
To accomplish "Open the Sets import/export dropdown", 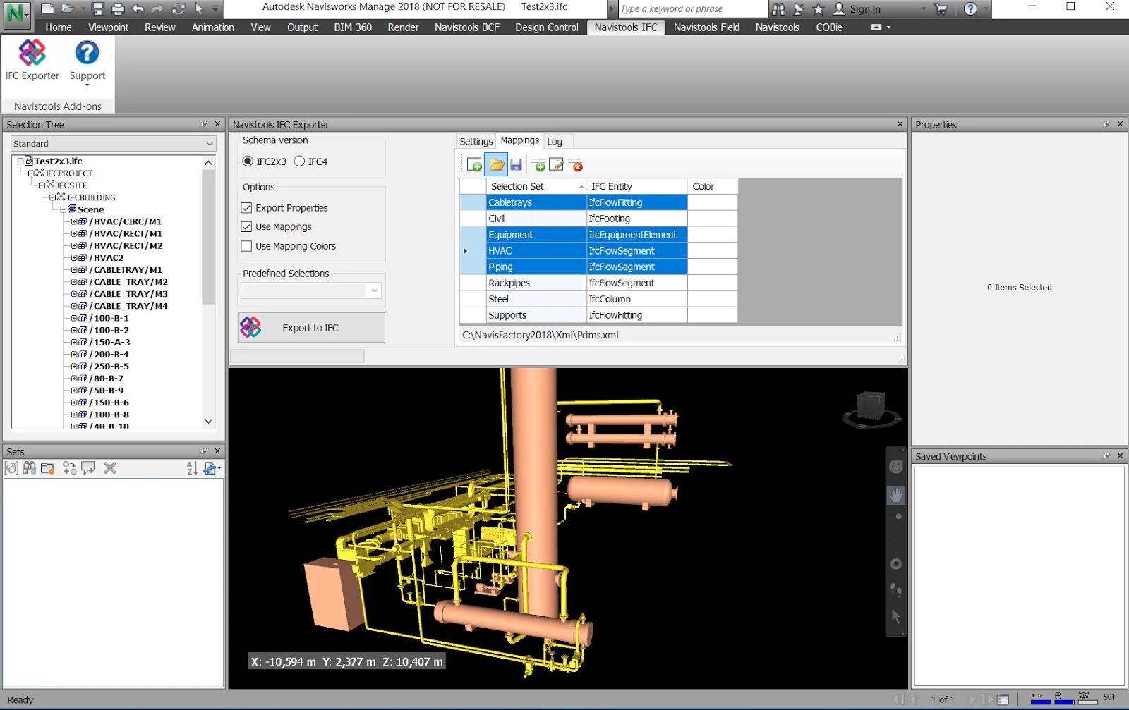I will 212,468.
